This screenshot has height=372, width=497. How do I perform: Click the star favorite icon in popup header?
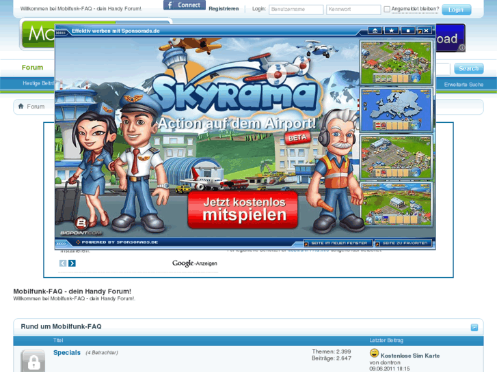(x=392, y=31)
